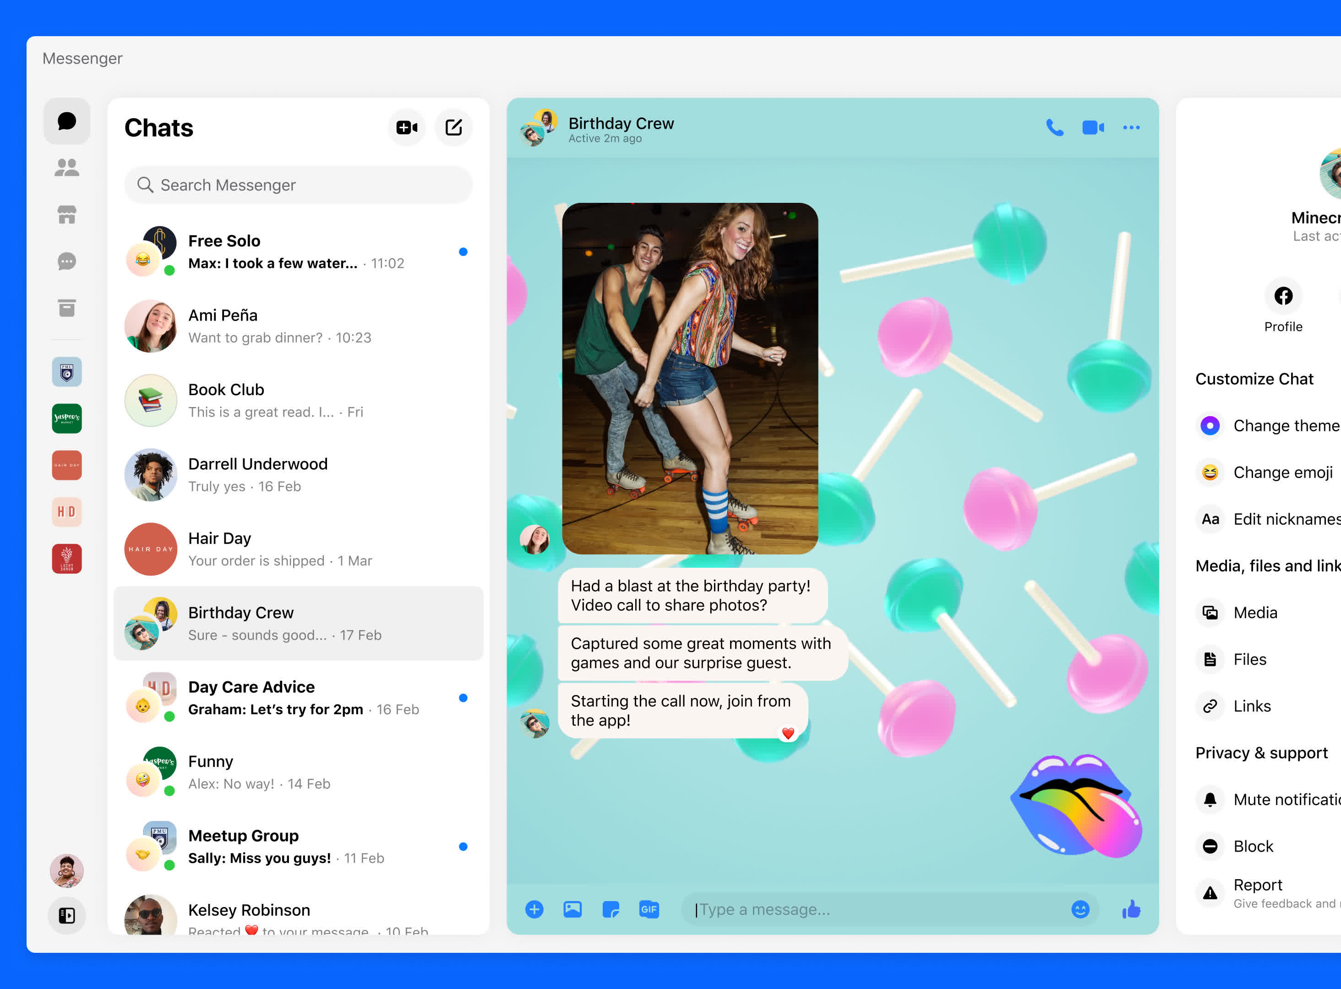Click the heart reaction on the message
The width and height of the screenshot is (1341, 989).
[789, 734]
